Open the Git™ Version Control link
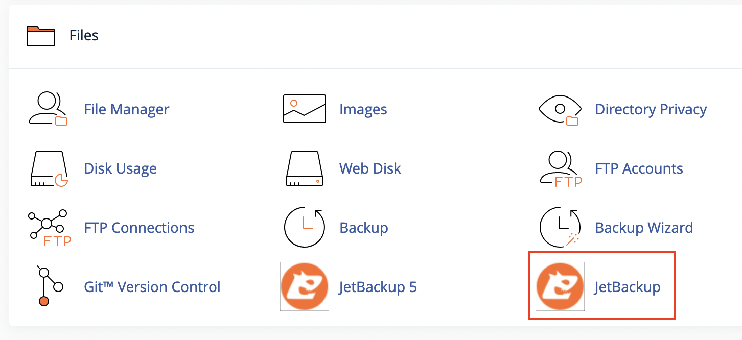This screenshot has height=340, width=742. click(152, 287)
